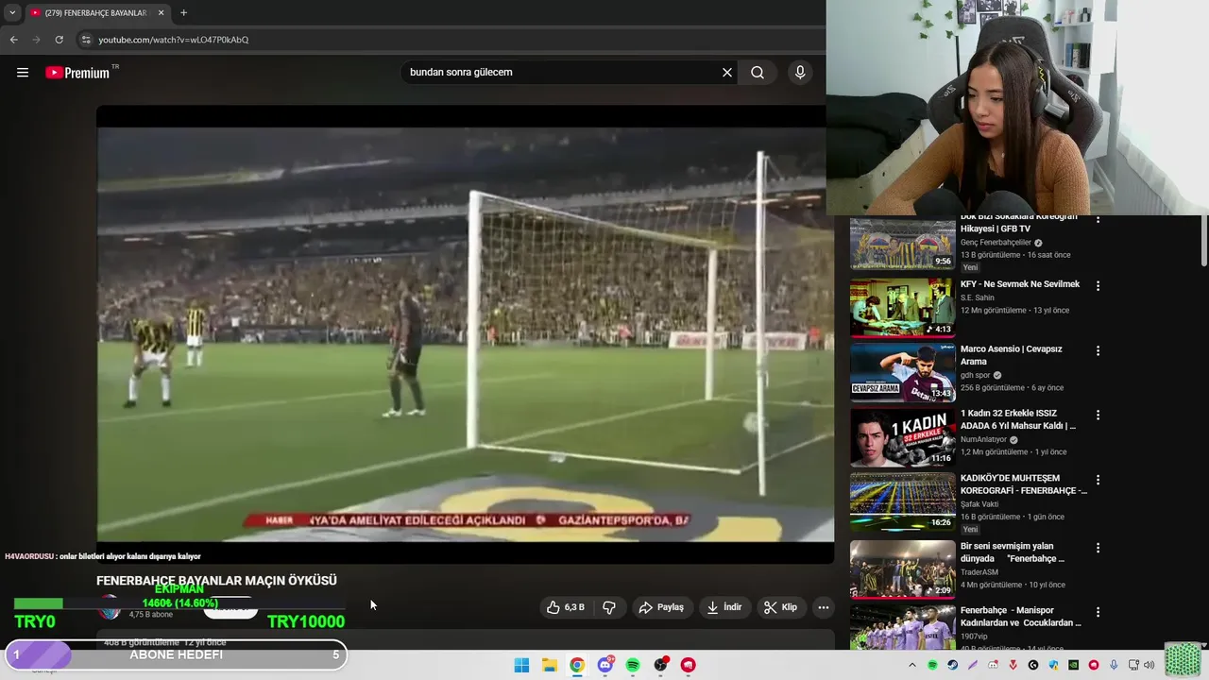Click the '1 Kadın 32 Erkekle ISSIZ ADADA' title
This screenshot has height=680, width=1209.
1018,419
